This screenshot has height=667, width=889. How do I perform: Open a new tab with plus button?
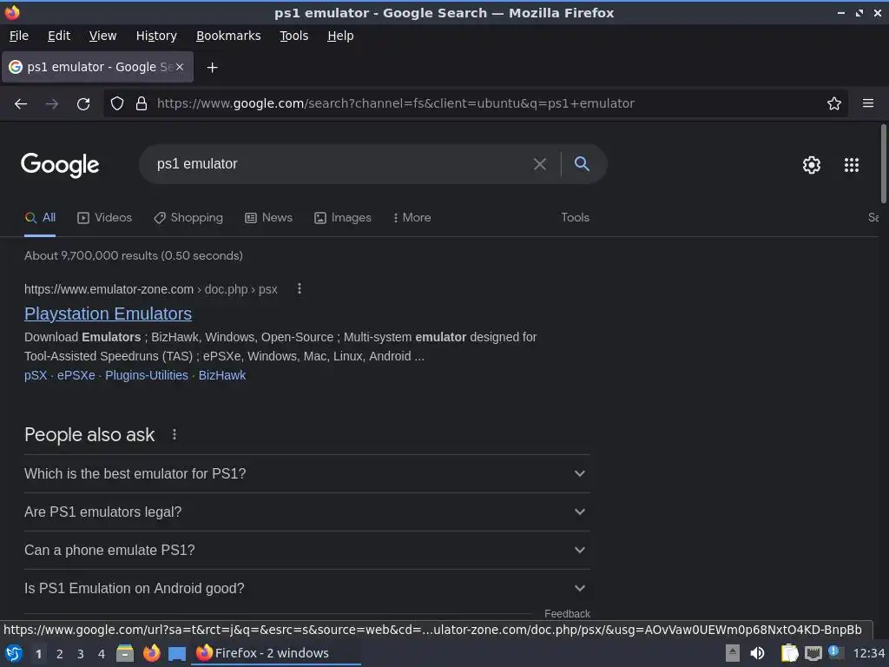coord(212,68)
